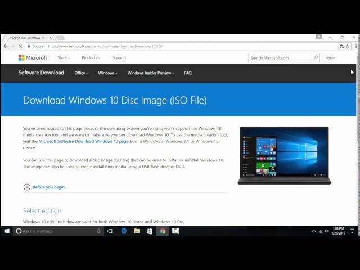This screenshot has width=360, height=270.
Task: Click the volume speaker icon
Action: (x=326, y=231)
